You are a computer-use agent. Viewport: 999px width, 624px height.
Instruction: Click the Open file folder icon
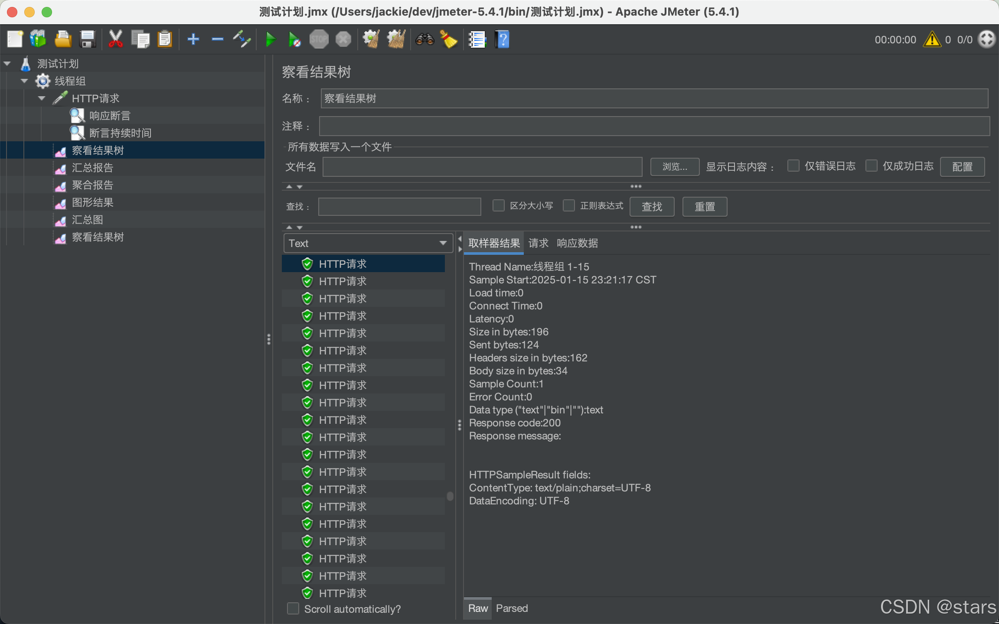(63, 39)
